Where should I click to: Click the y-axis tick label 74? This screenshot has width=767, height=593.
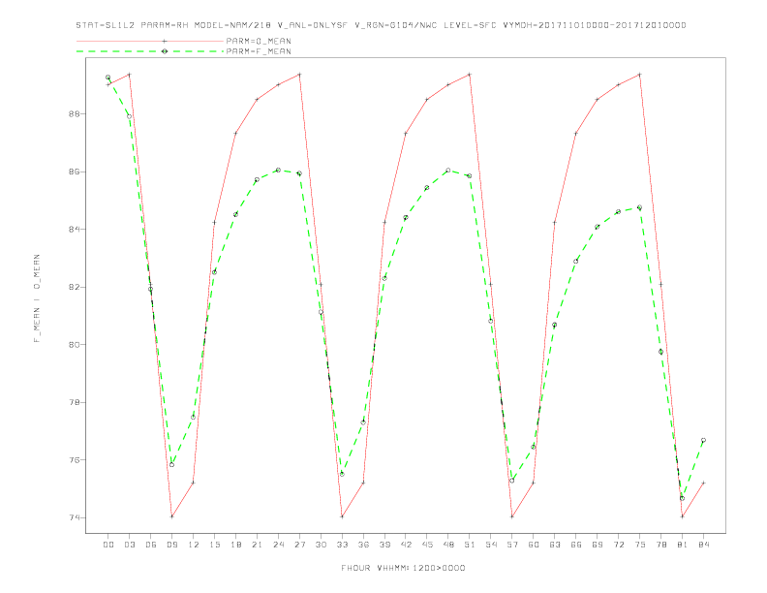tap(77, 517)
